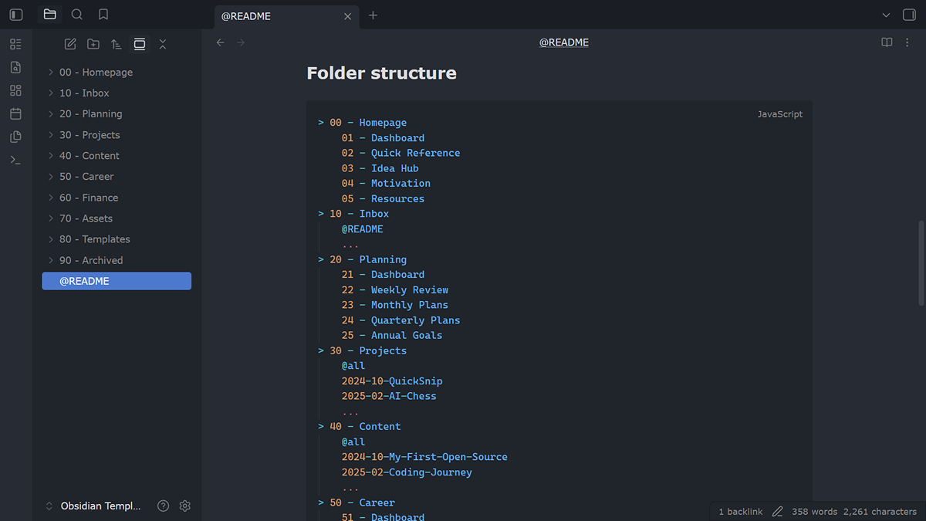Click code line 04 - Motivation
926x521 pixels.
386,183
